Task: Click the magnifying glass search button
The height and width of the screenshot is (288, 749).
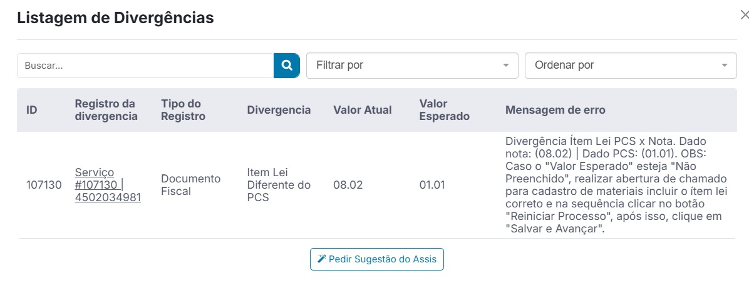Action: (287, 66)
